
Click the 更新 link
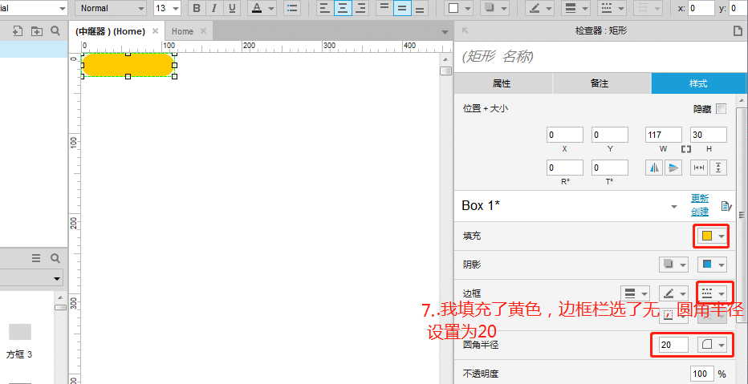coord(700,199)
